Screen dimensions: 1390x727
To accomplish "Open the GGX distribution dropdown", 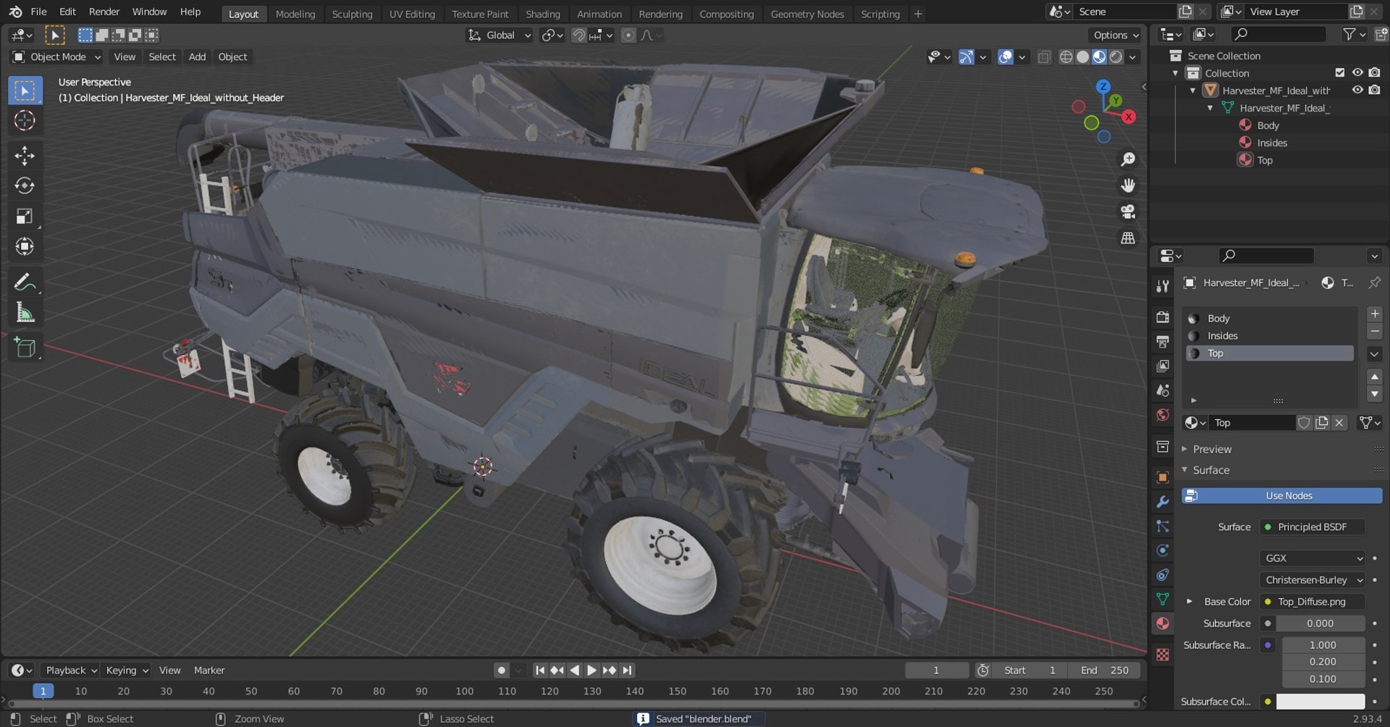I will point(1313,558).
